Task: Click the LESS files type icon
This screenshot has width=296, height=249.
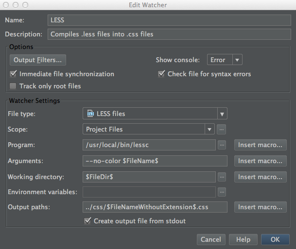Action: [x=90, y=114]
